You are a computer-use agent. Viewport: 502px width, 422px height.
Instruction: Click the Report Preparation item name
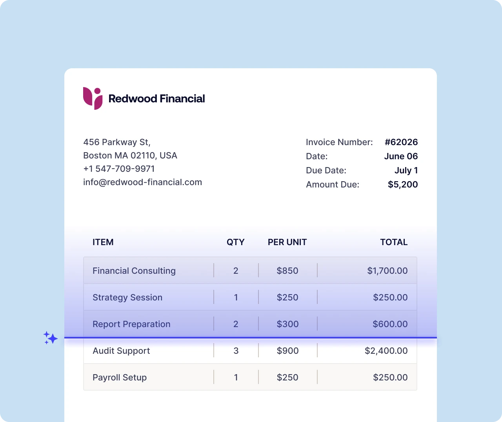[x=131, y=324]
